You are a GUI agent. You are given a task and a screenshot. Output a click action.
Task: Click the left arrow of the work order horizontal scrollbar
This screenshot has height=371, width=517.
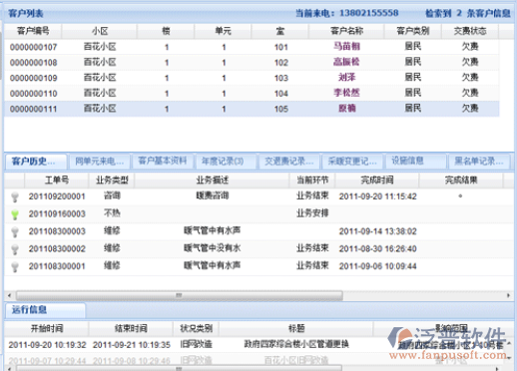click(9, 295)
